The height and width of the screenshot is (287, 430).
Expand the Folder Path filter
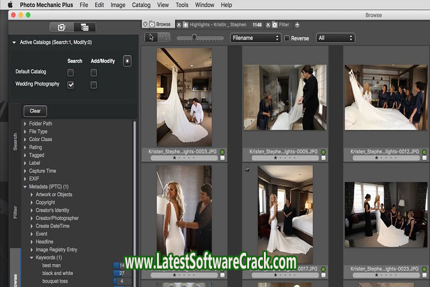point(25,124)
